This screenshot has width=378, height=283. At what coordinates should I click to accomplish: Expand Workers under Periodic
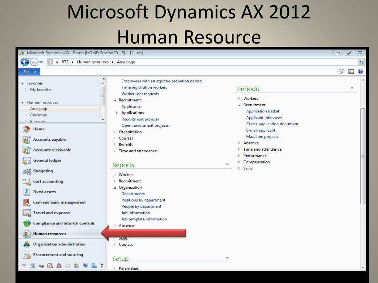239,98
